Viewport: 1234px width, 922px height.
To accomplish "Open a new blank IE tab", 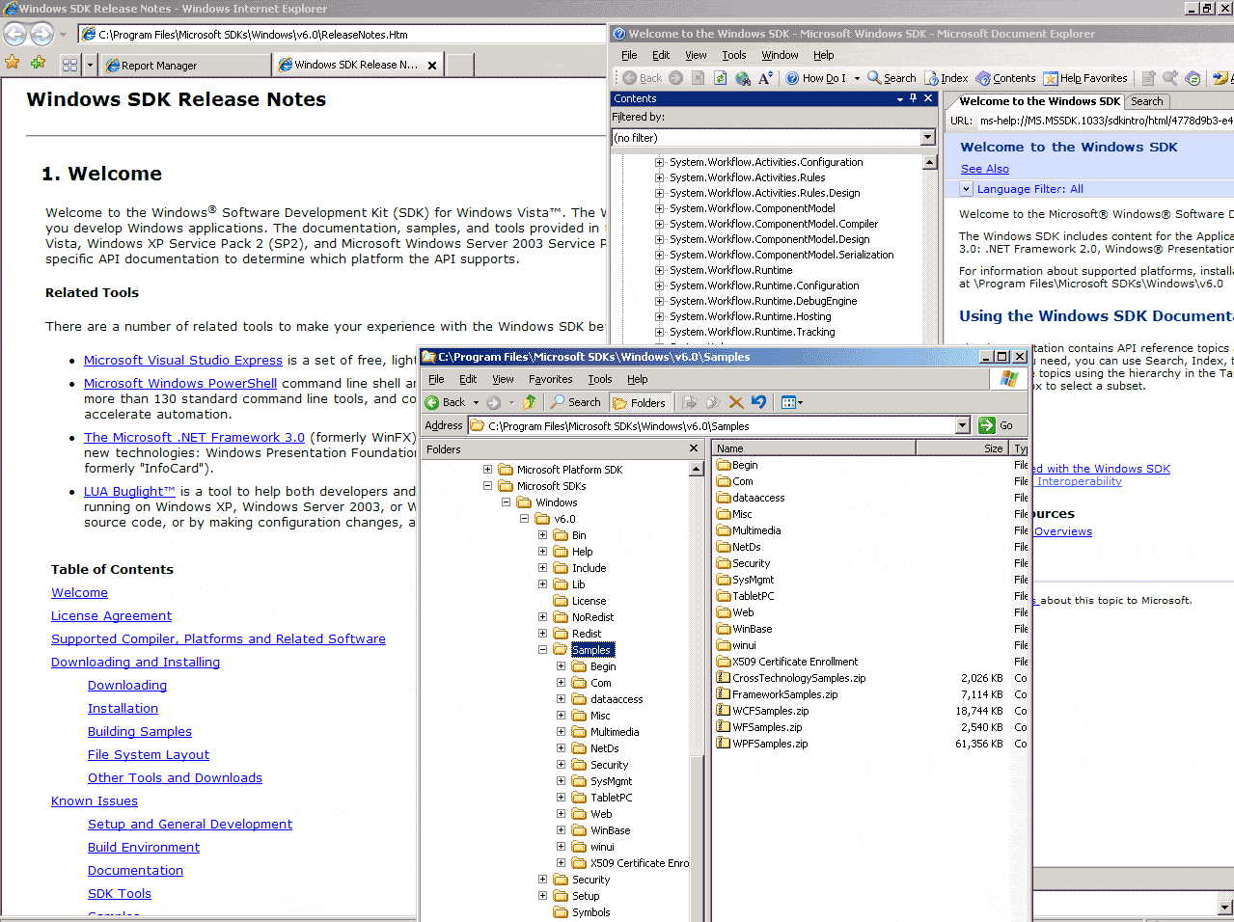I will coord(460,65).
